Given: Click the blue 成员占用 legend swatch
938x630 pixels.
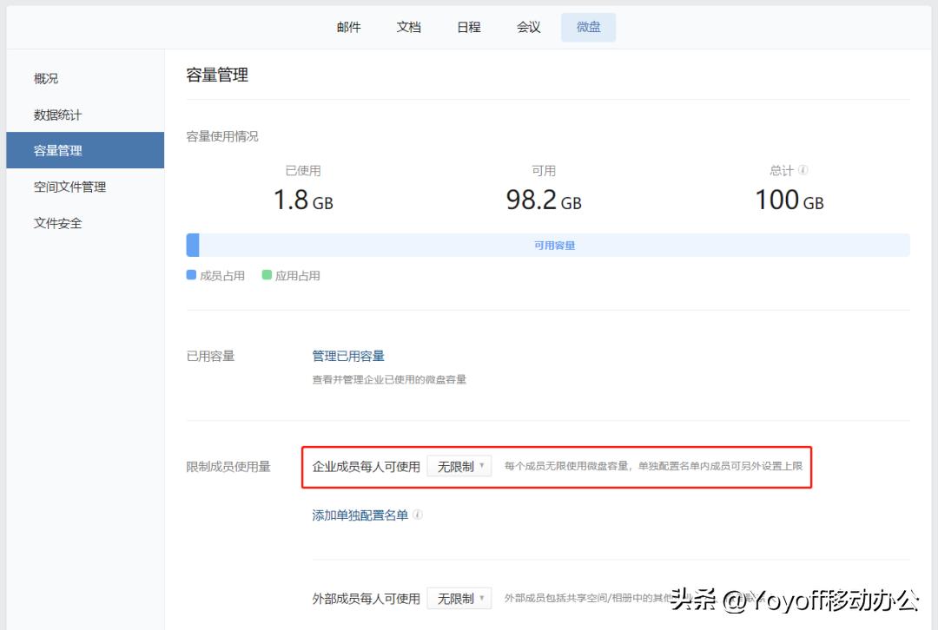Looking at the screenshot, I should pos(189,275).
